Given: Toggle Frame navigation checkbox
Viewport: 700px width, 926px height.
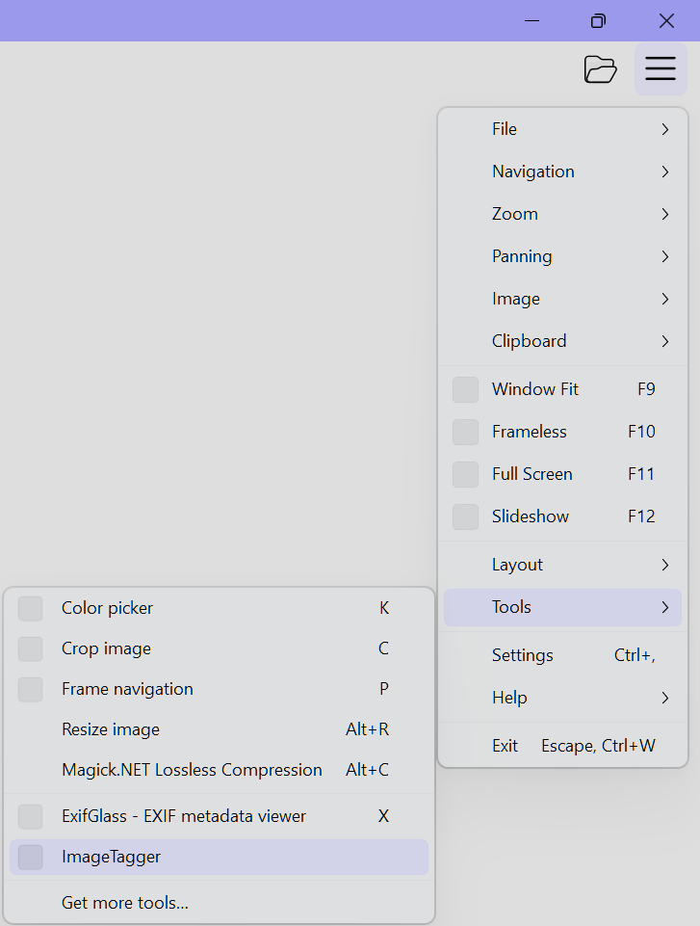Looking at the screenshot, I should point(31,690).
